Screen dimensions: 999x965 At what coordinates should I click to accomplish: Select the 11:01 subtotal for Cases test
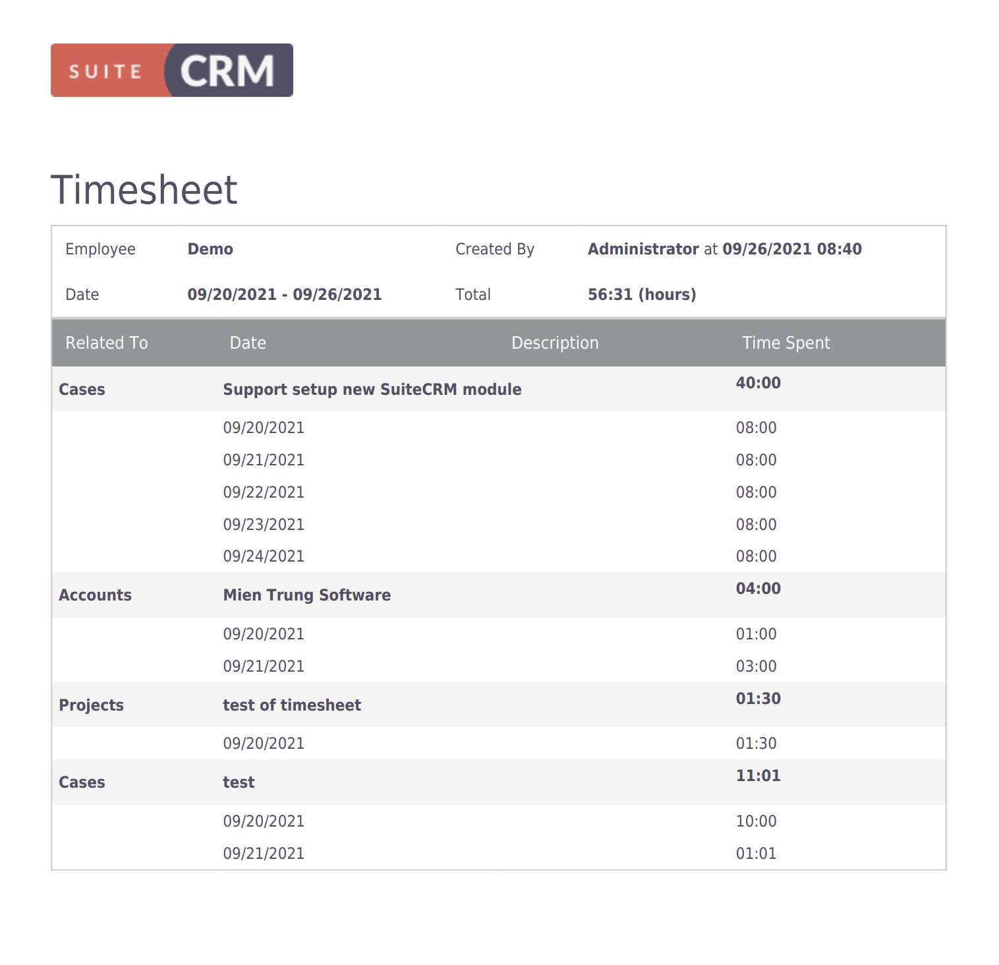click(758, 775)
